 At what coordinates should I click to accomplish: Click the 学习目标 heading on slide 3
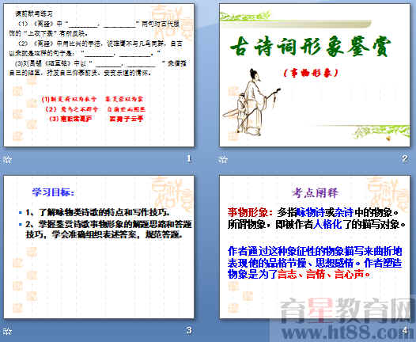(x=53, y=192)
